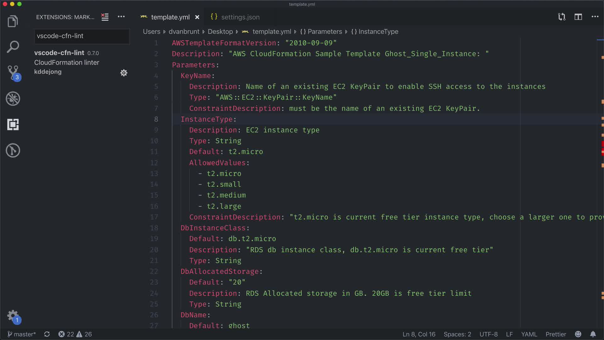The height and width of the screenshot is (340, 604).
Task: Clear extensions search results icon
Action: click(105, 17)
